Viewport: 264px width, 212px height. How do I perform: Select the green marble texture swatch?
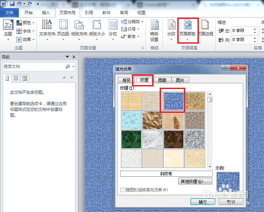pos(131,139)
